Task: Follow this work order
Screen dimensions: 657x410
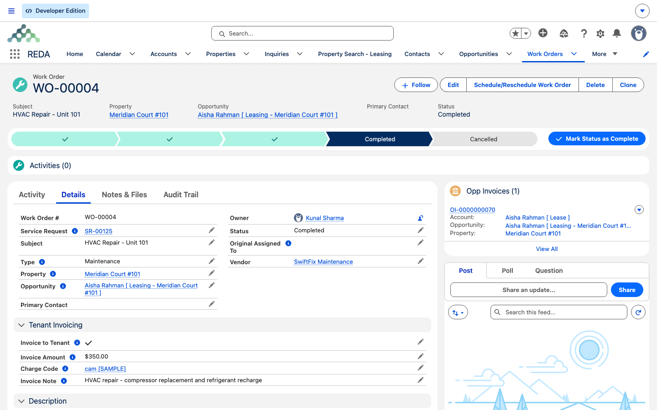Action: click(x=416, y=85)
